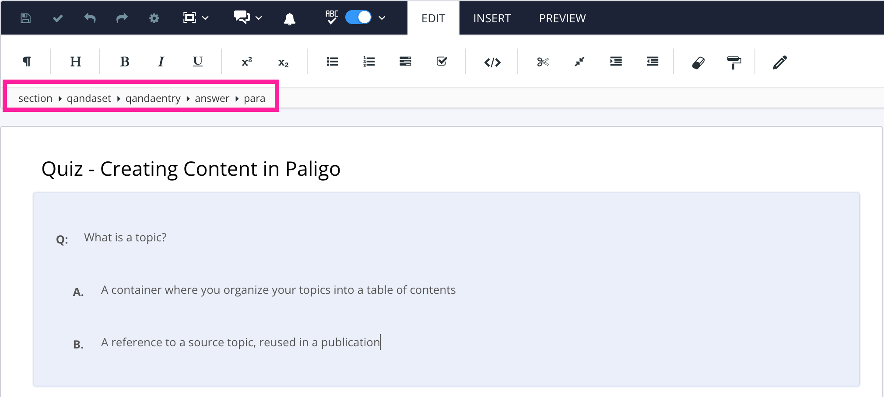Screen dimensions: 884x397
Task: Click the save document icon
Action: tap(25, 18)
